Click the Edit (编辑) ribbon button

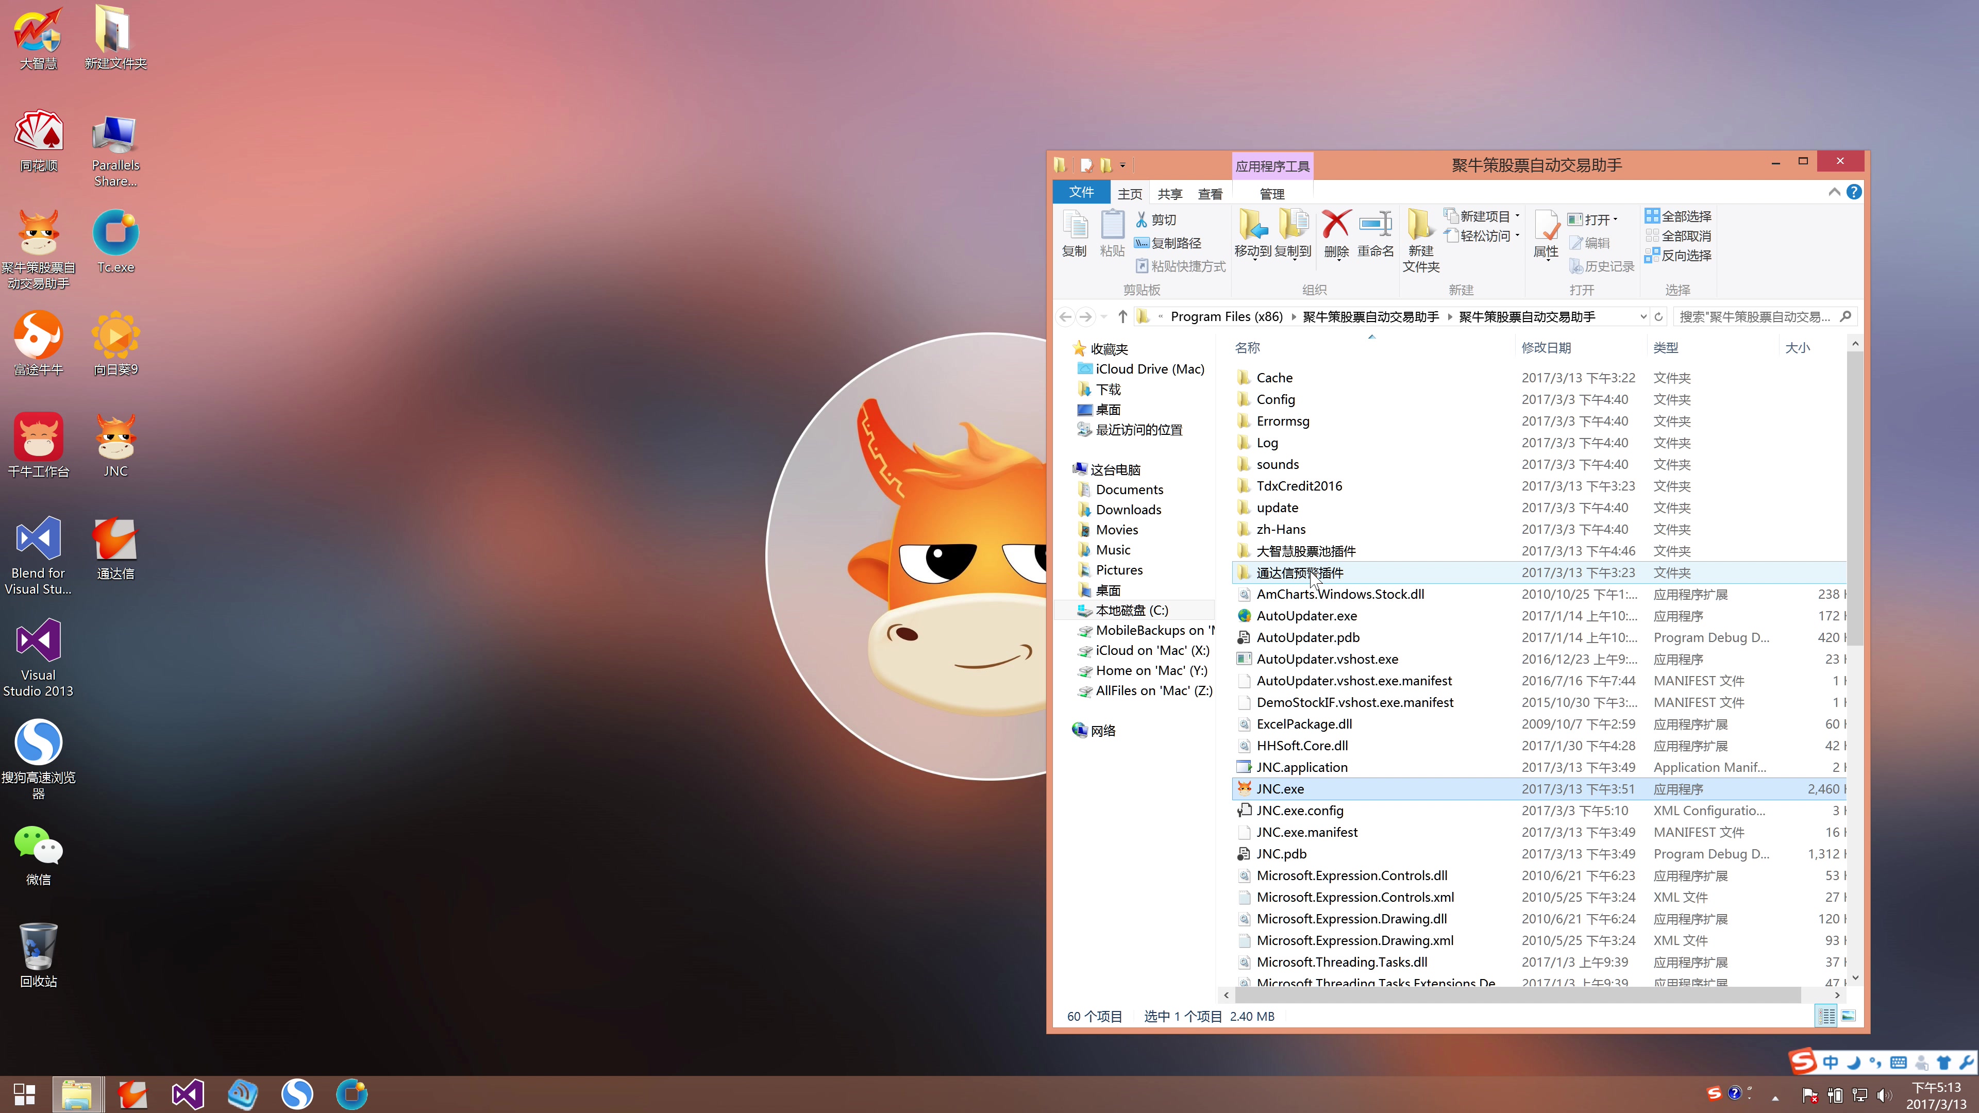[x=1589, y=243]
